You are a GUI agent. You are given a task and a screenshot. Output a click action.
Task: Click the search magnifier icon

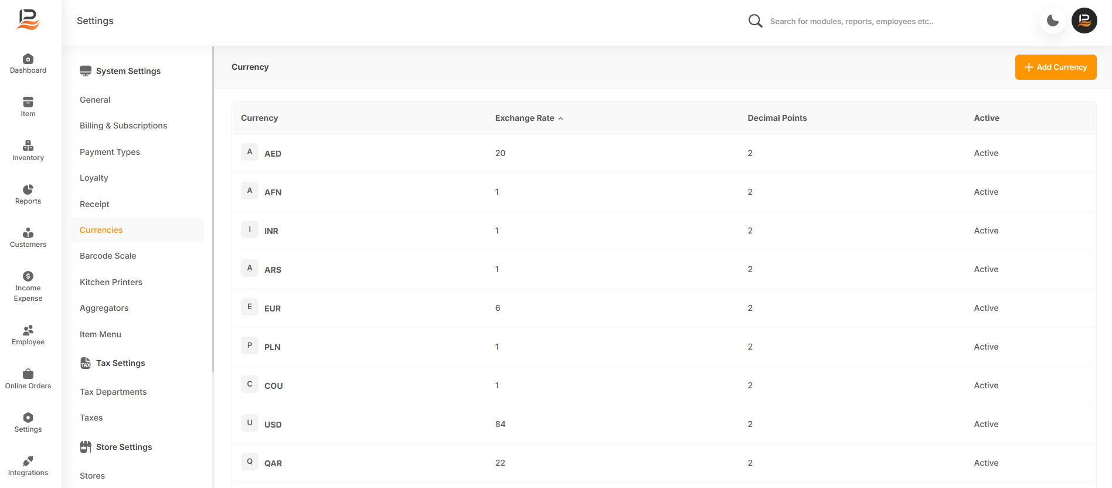[x=756, y=21]
